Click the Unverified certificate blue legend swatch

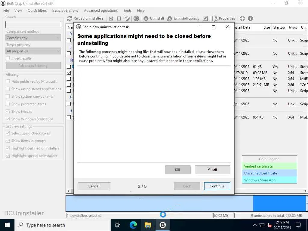[269, 173]
